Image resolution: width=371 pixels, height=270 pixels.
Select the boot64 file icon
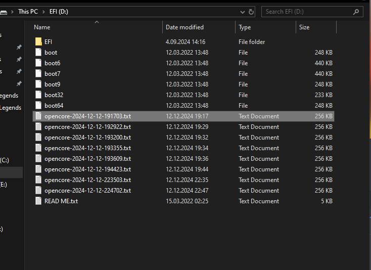click(38, 106)
